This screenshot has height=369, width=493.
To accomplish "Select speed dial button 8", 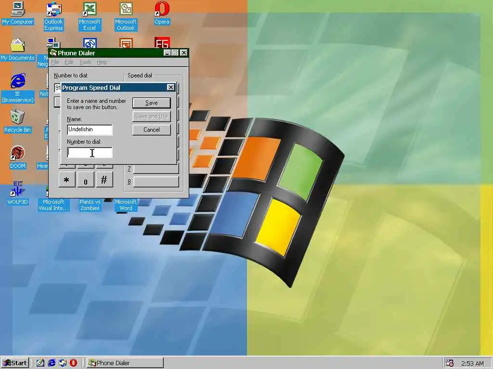I will (x=156, y=182).
